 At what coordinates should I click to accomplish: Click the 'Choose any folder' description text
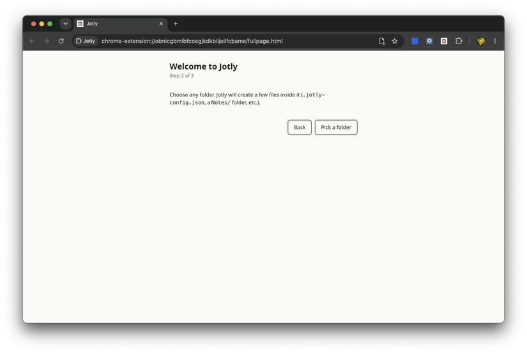(247, 98)
